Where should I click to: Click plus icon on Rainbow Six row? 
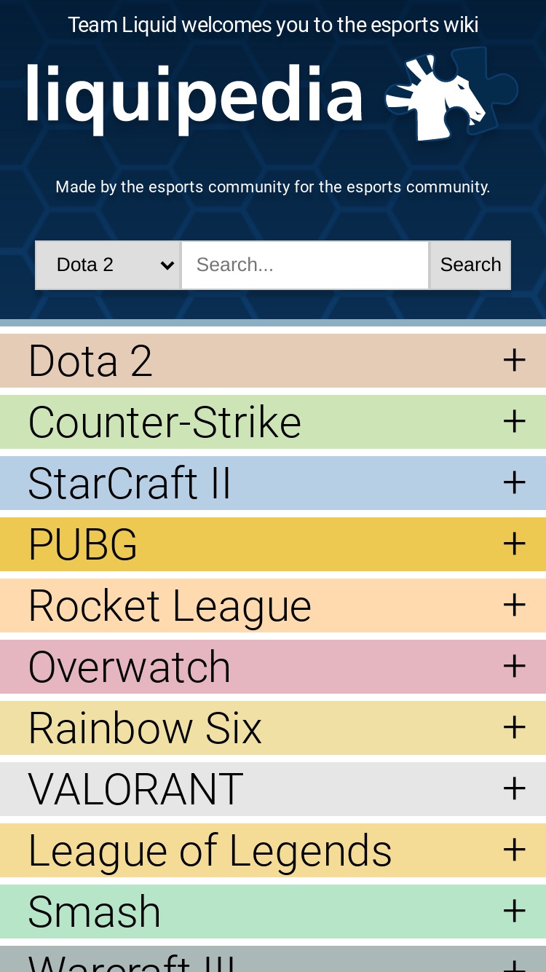click(x=514, y=728)
